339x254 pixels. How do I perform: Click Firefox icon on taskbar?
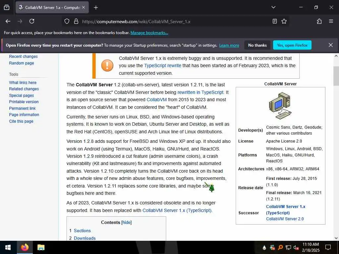(24, 247)
